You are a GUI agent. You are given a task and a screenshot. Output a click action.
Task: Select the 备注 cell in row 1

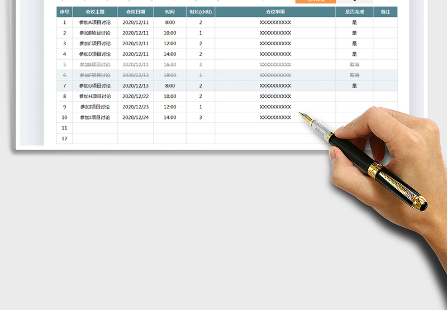click(385, 22)
